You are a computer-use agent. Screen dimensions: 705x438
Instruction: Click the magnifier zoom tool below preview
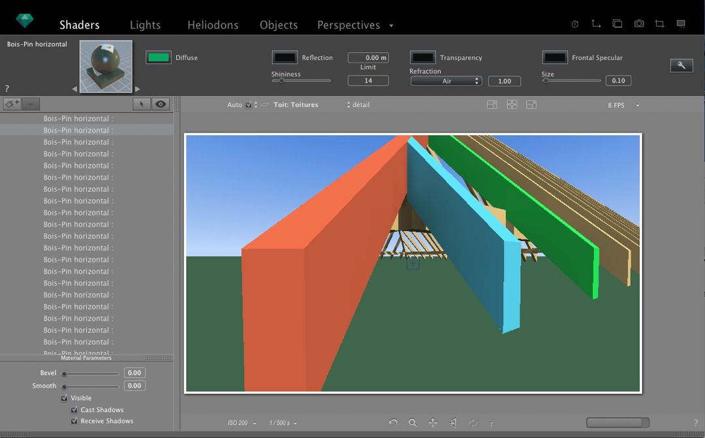413,423
